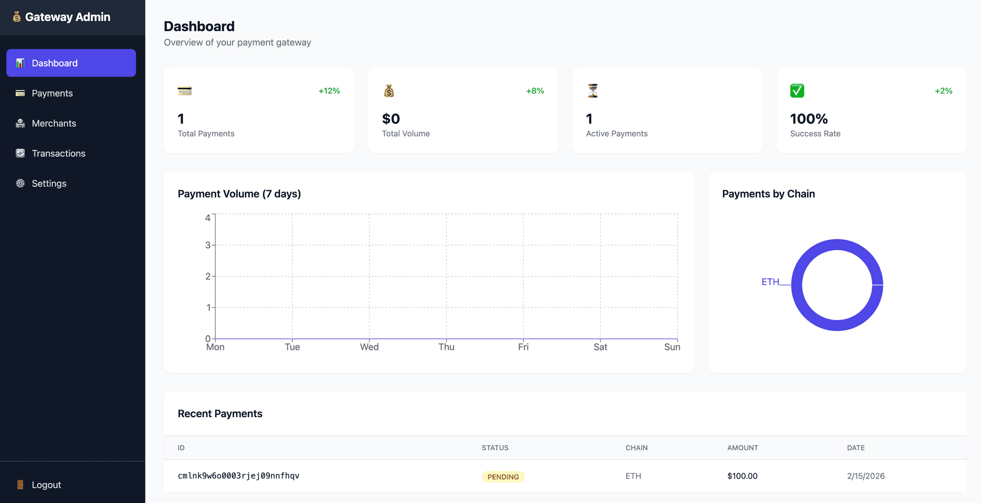Click the Payments credit card icon in sidebar

point(20,93)
